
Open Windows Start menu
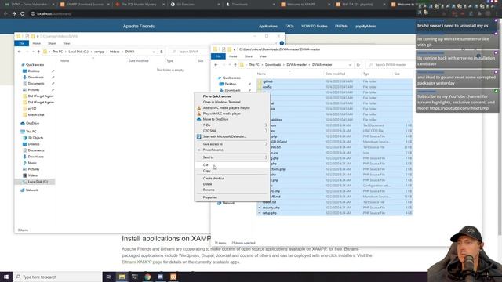tap(6, 277)
